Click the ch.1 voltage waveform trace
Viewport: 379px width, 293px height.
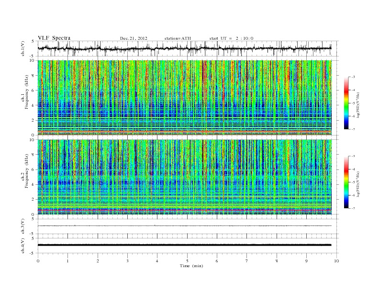[184, 48]
